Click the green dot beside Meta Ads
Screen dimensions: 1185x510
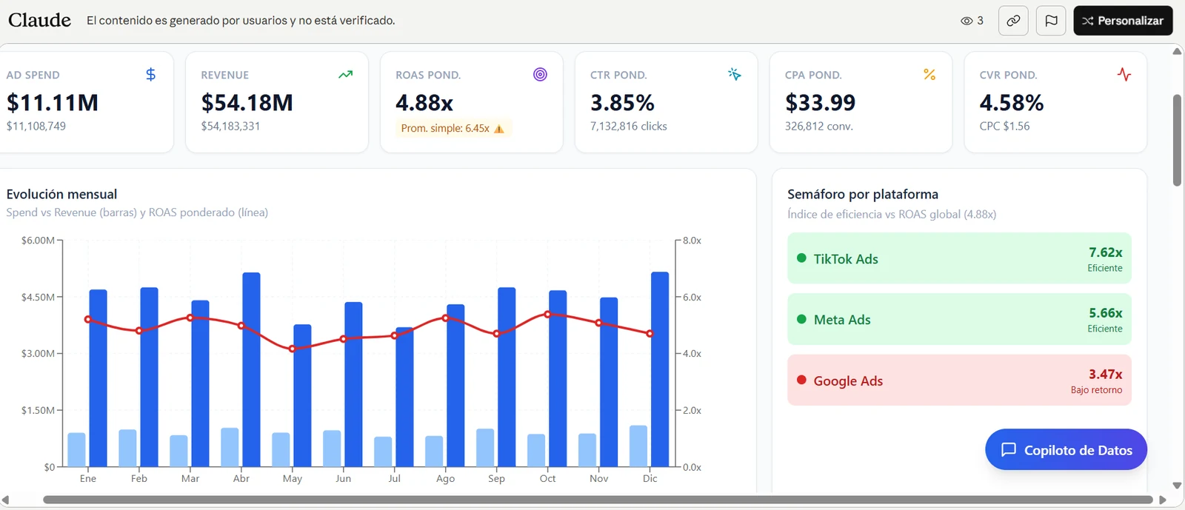coord(801,319)
